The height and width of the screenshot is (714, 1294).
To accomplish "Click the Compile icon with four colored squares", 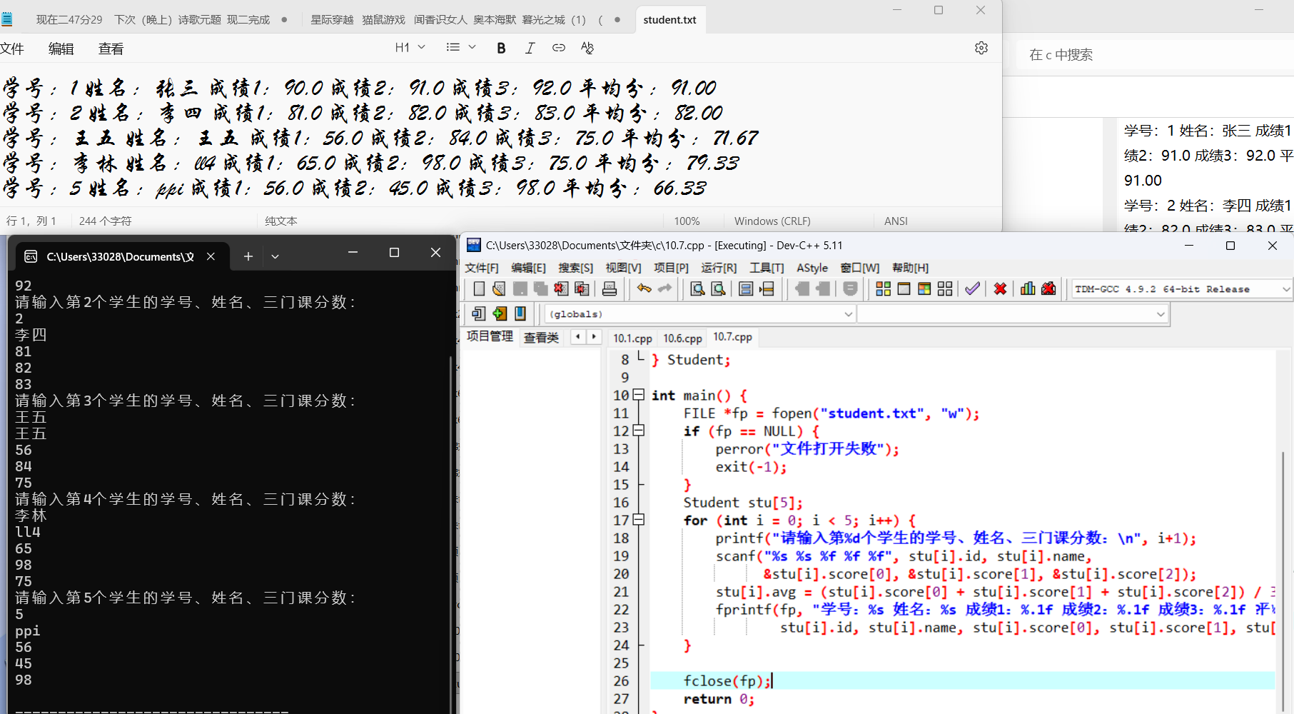I will point(884,288).
